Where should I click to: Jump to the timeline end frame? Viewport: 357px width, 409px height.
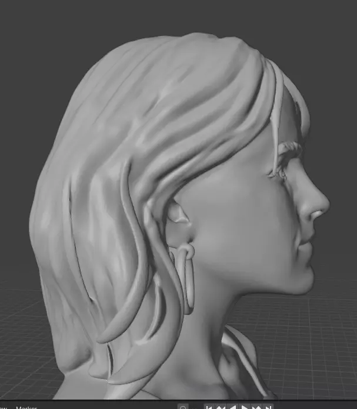[268, 407]
